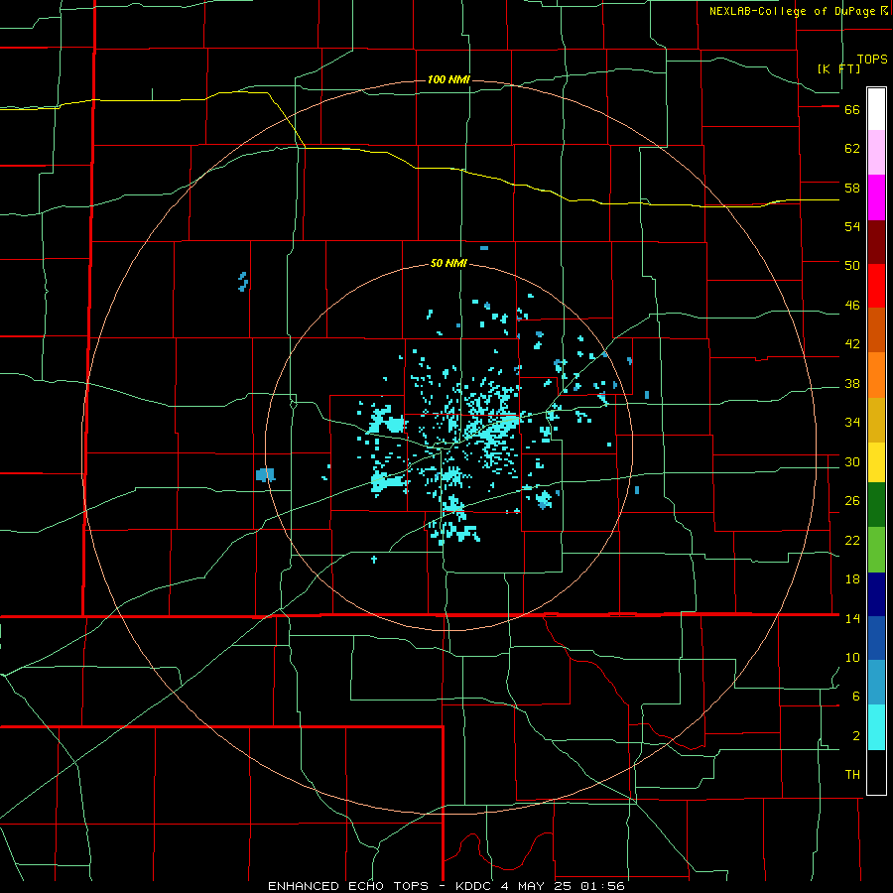Click the bright yellow legend swatch
The image size is (893, 893).
(x=876, y=462)
